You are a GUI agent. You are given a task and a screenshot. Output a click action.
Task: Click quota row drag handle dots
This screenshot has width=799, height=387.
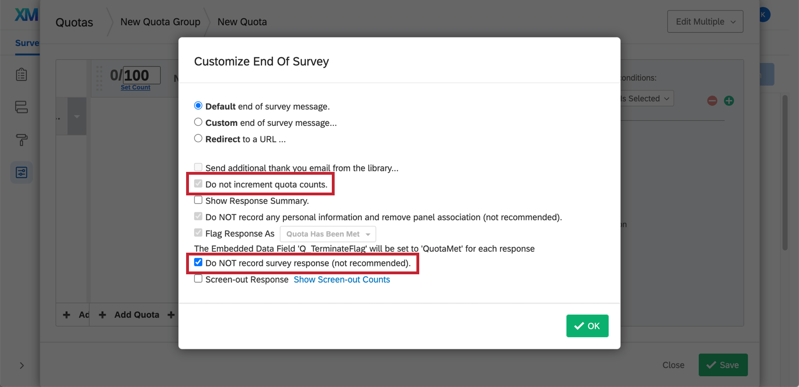click(x=99, y=78)
